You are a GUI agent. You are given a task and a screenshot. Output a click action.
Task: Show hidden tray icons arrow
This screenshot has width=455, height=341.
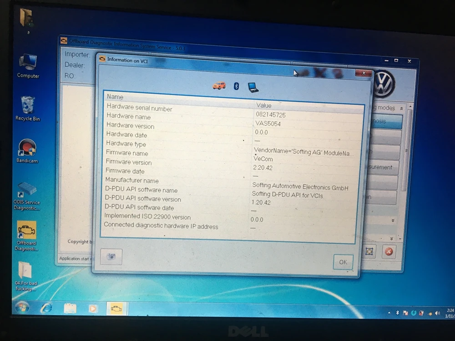pos(389,313)
